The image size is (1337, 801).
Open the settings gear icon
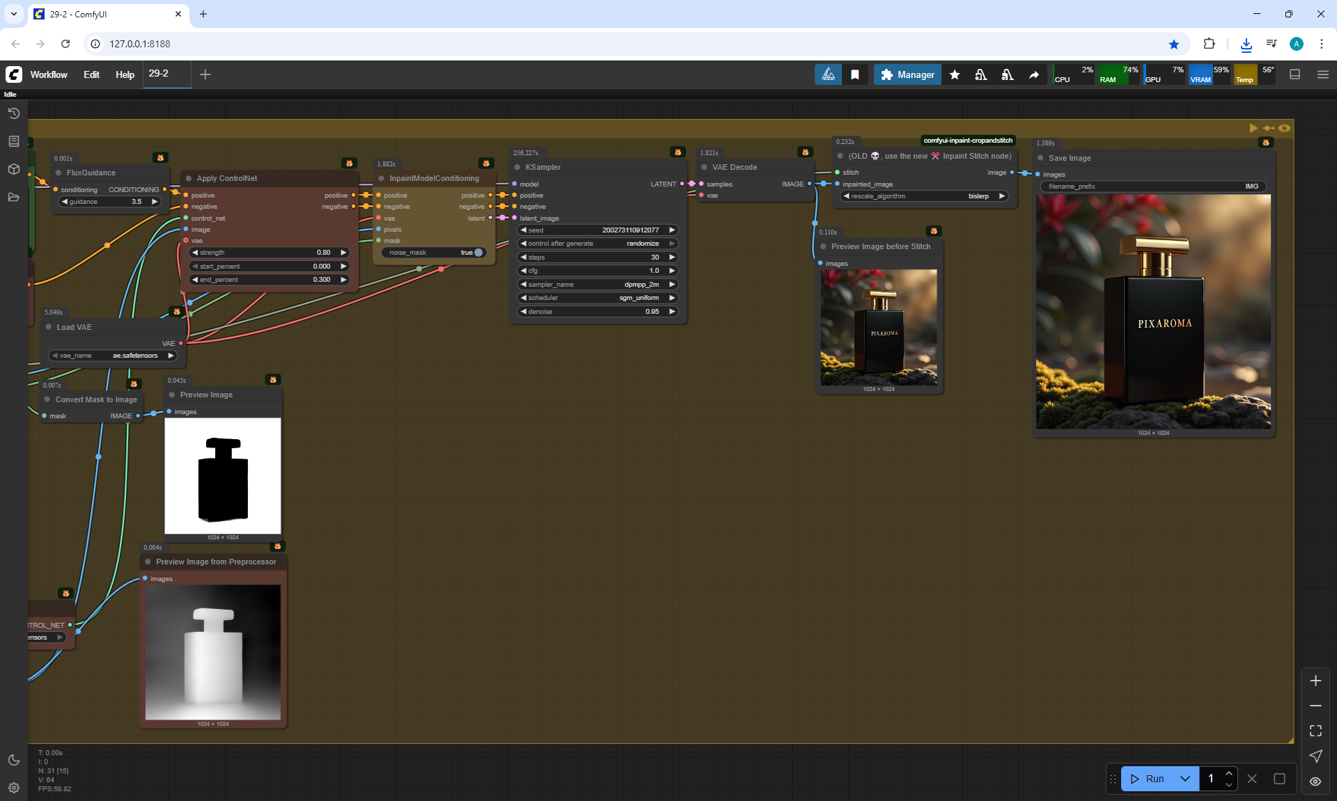(x=13, y=788)
